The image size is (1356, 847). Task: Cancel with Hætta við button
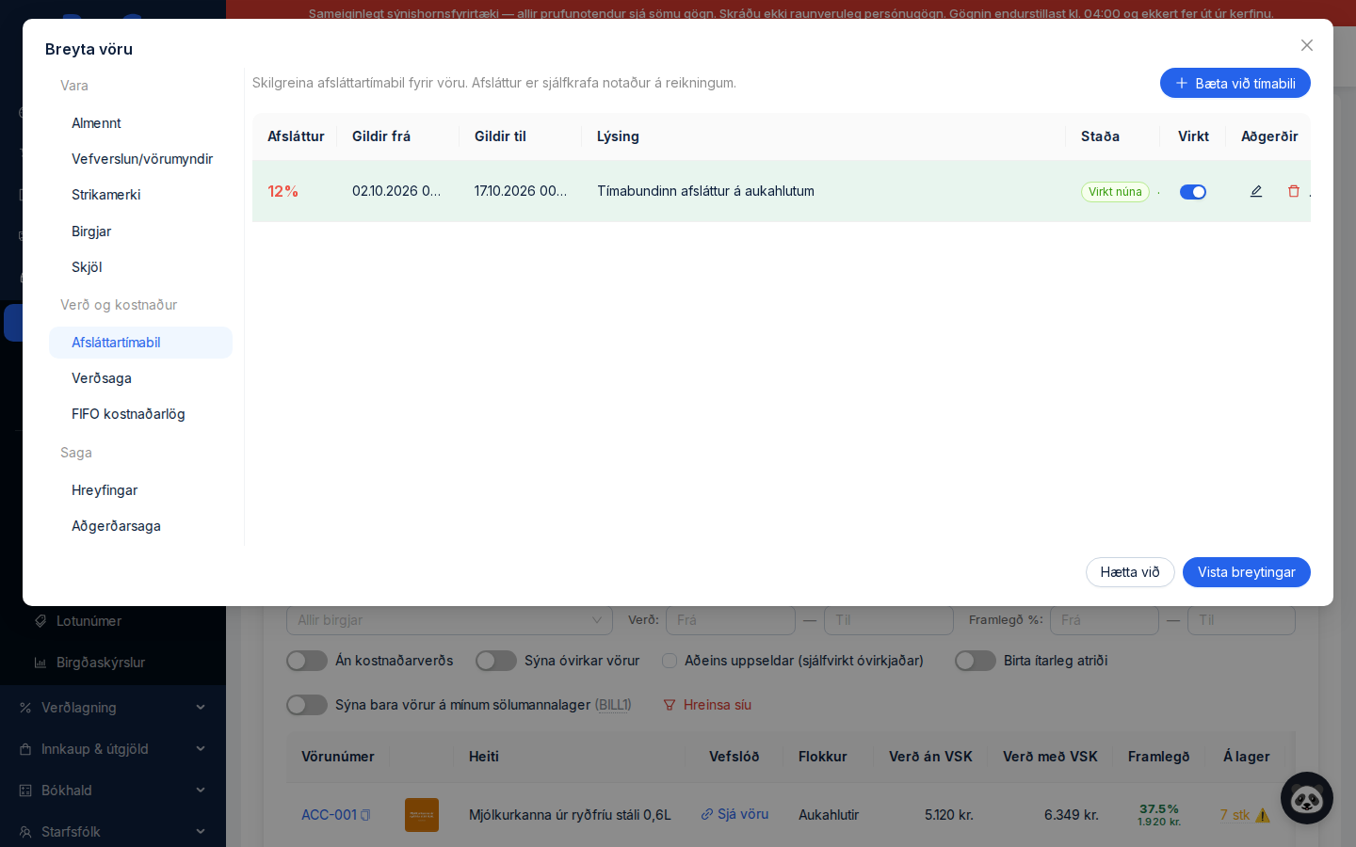(x=1130, y=572)
